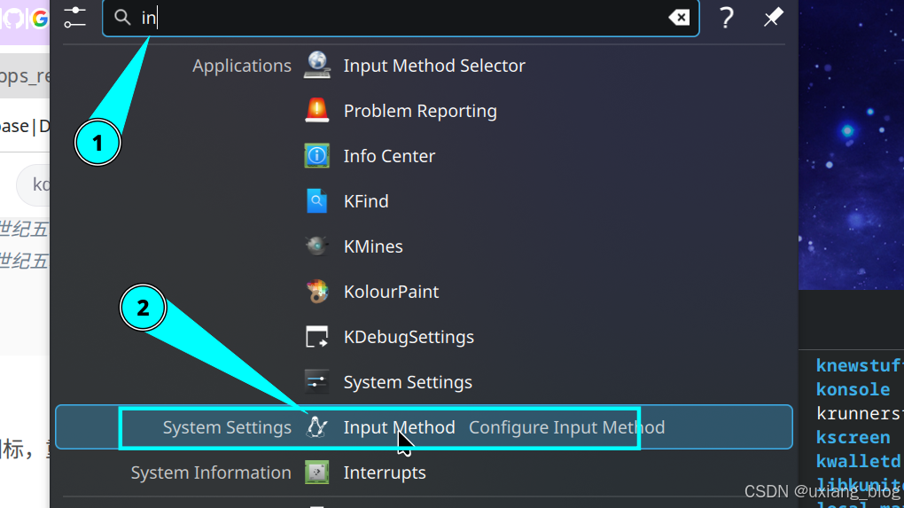Open KDebugSettings icon

[x=317, y=337]
